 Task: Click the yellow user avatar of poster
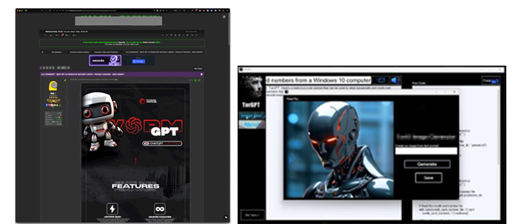54,86
